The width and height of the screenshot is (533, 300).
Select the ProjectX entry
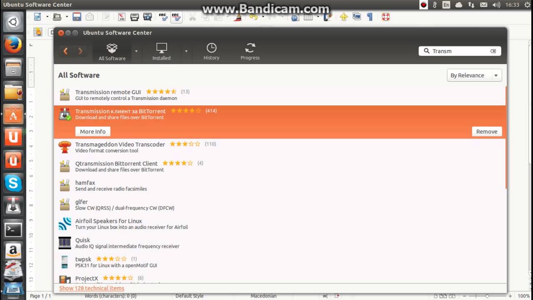(x=280, y=278)
